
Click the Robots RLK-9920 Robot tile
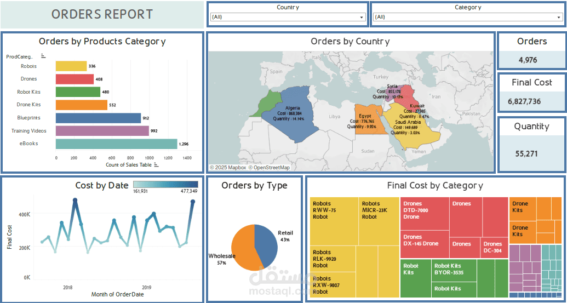tap(333, 259)
